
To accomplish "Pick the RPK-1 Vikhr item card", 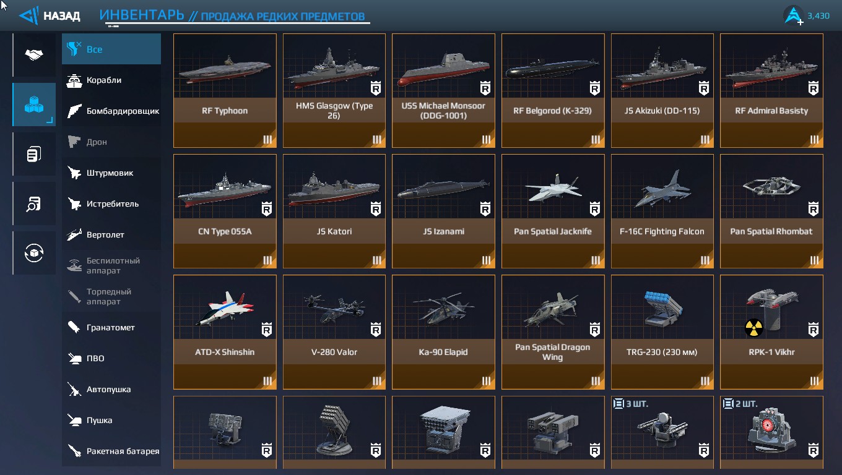I will click(x=771, y=332).
